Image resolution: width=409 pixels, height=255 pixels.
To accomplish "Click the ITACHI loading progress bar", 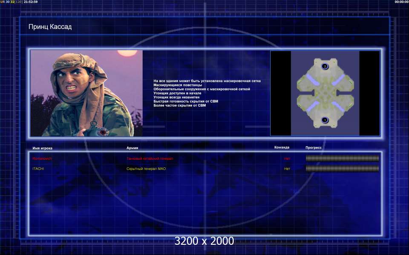I will (342, 169).
